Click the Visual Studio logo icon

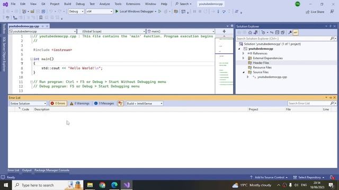tap(5, 4)
